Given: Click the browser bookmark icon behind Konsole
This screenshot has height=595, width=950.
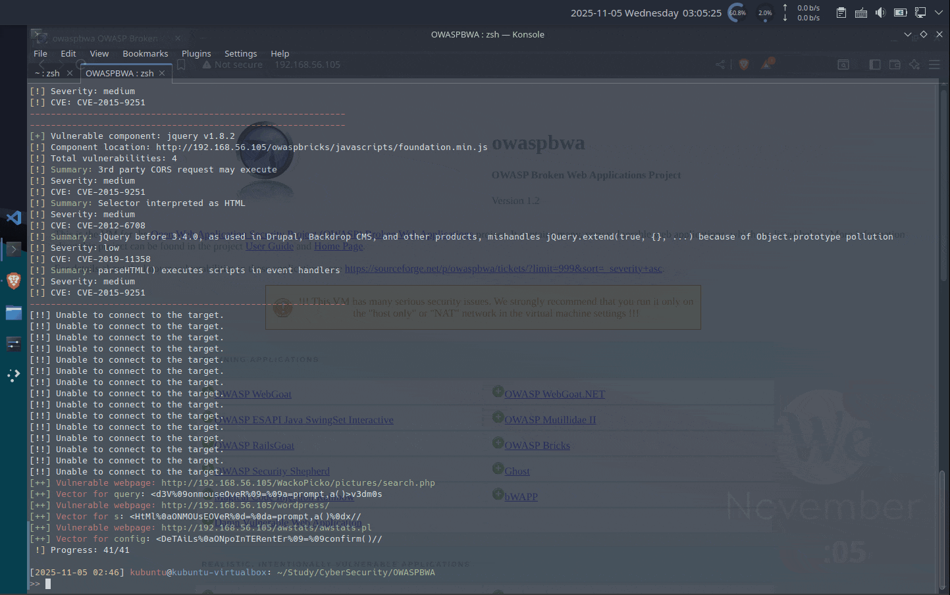Looking at the screenshot, I should [181, 65].
